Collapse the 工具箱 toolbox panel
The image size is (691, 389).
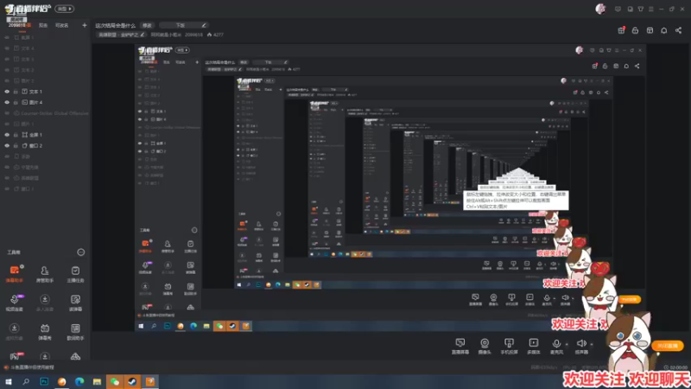(x=80, y=252)
